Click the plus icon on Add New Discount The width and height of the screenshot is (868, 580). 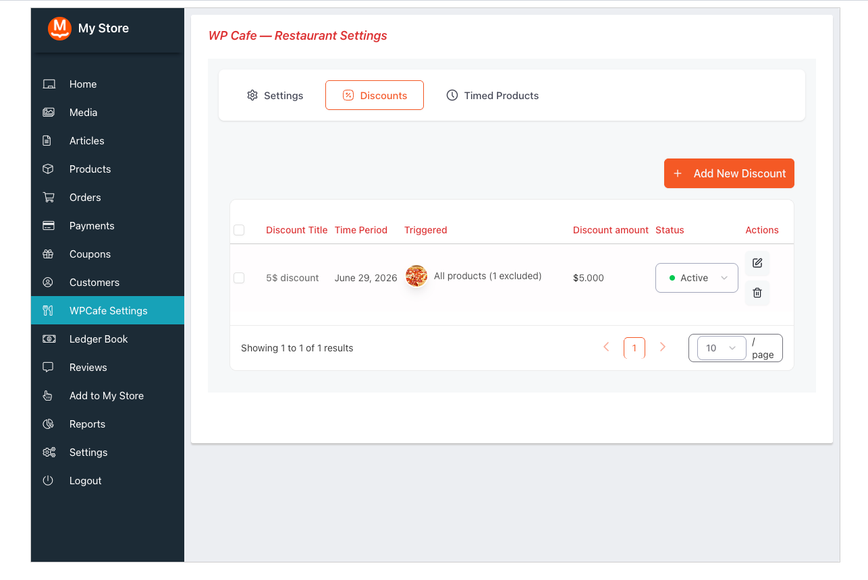coord(678,173)
